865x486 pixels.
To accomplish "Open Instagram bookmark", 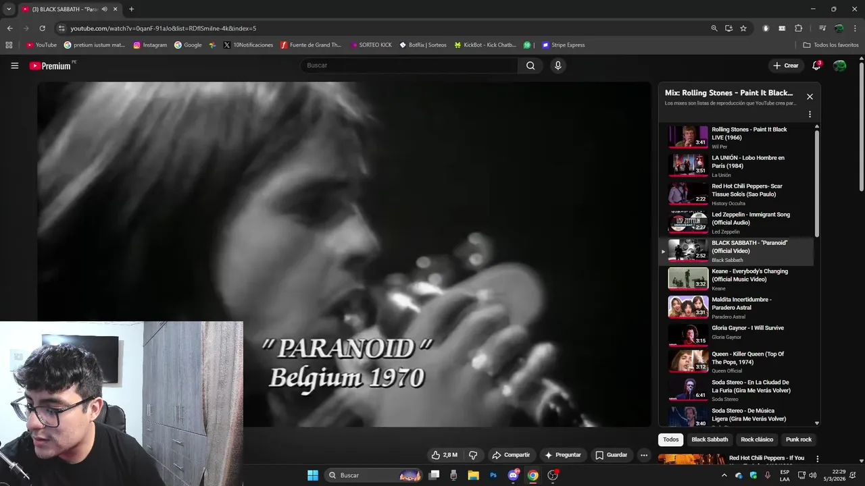I will (150, 45).
